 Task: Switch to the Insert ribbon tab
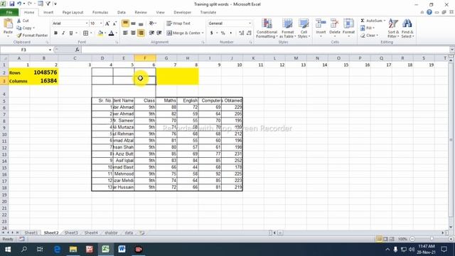pos(48,13)
